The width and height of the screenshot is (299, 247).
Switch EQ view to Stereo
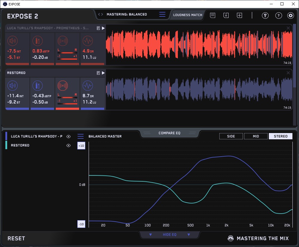[280, 136]
